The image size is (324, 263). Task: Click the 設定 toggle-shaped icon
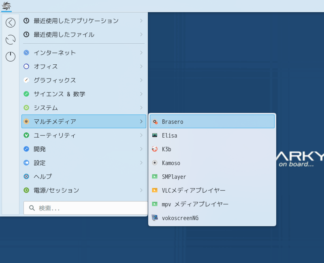[x=26, y=163]
